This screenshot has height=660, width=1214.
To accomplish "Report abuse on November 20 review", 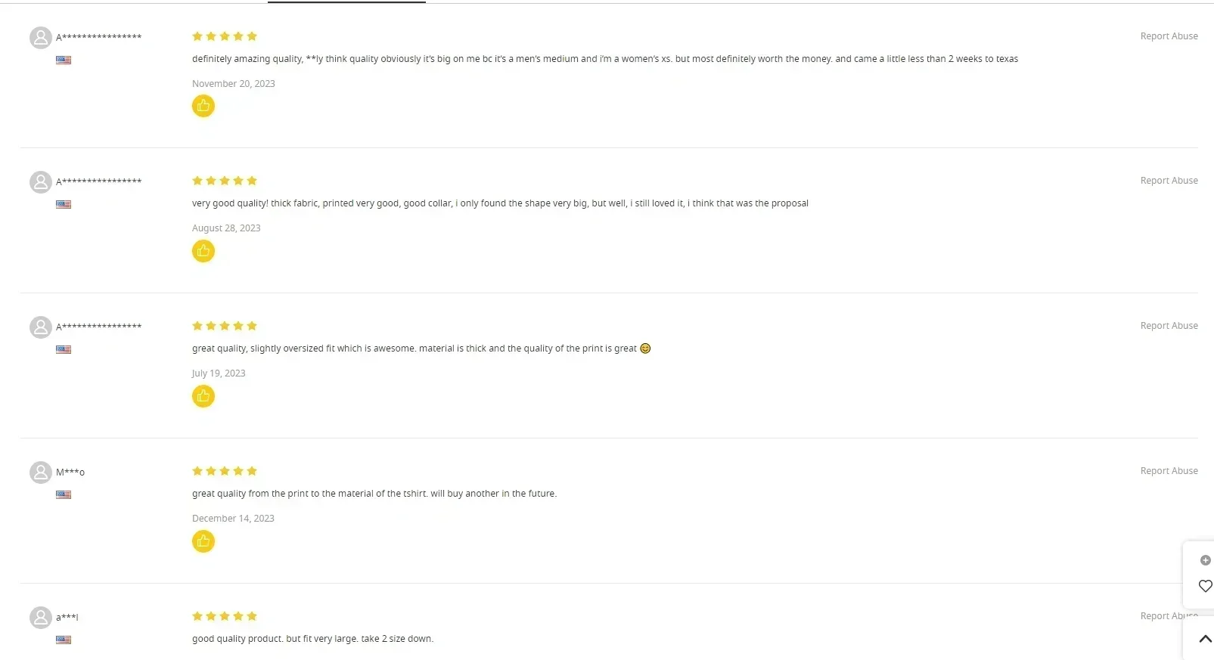I will [x=1169, y=36].
